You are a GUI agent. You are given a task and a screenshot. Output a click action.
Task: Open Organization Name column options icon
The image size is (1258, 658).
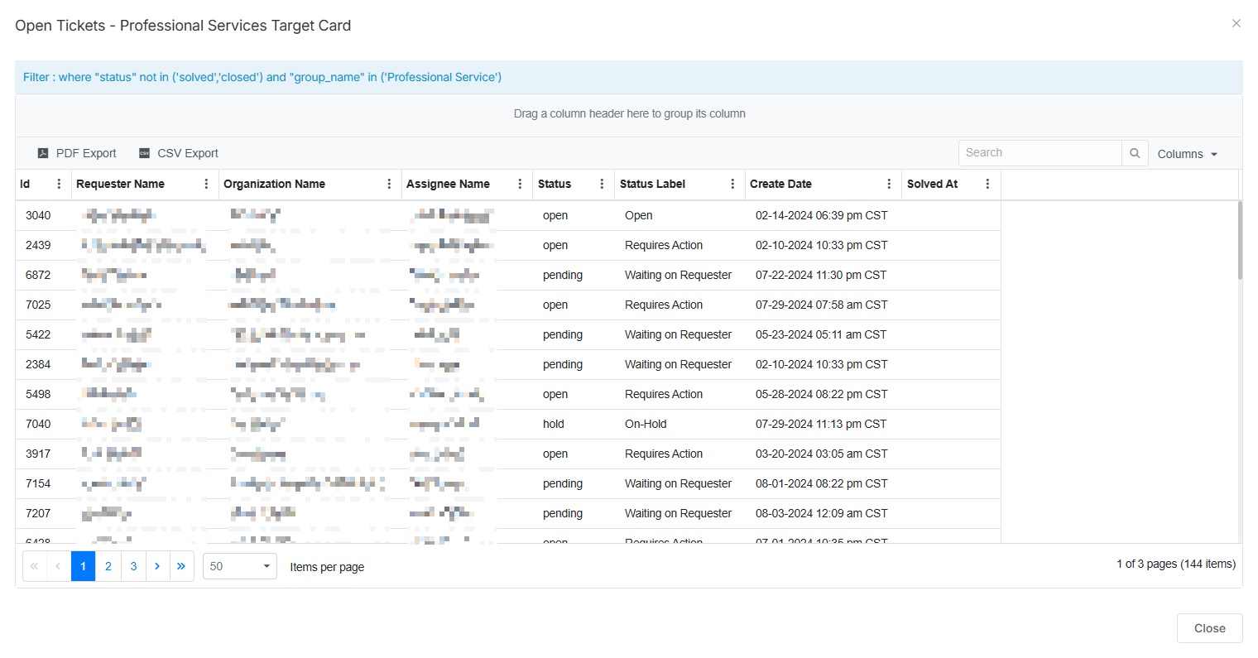pyautogui.click(x=389, y=184)
